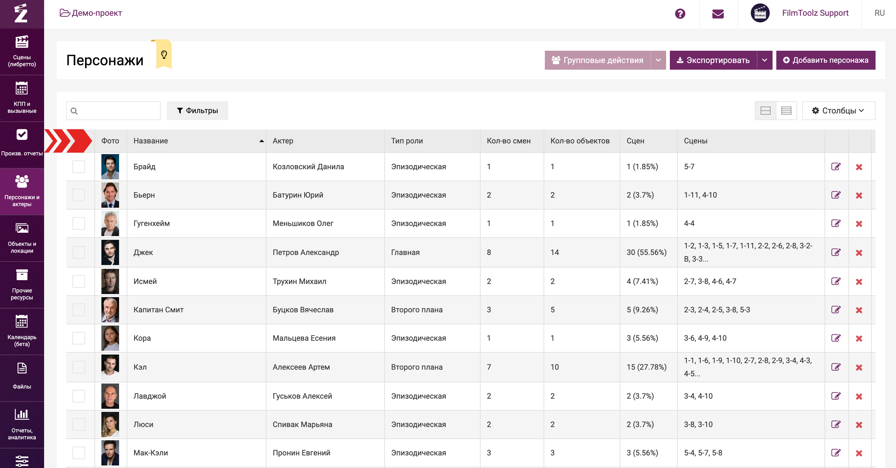The width and height of the screenshot is (896, 468).
Task: Open the messages envelope icon
Action: 717,14
